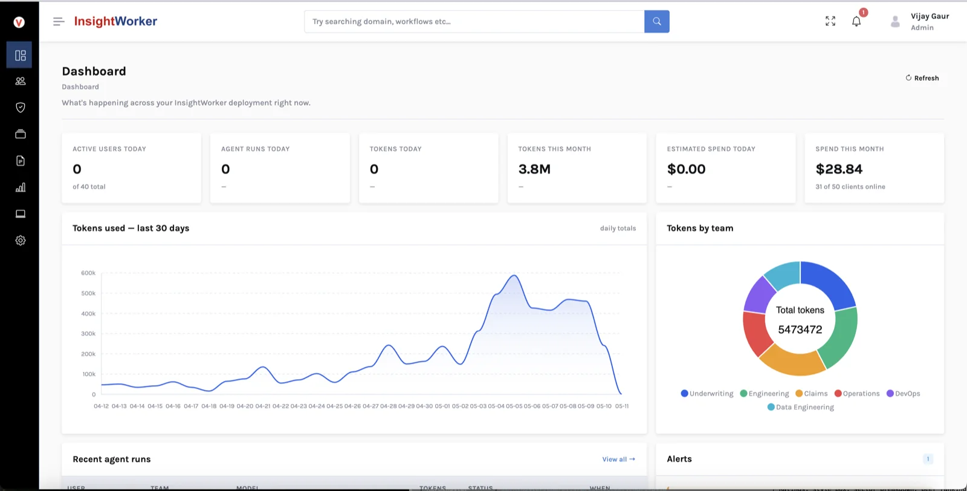This screenshot has width=967, height=491.
Task: Toggle fullscreen with the expand arrows icon
Action: point(830,21)
